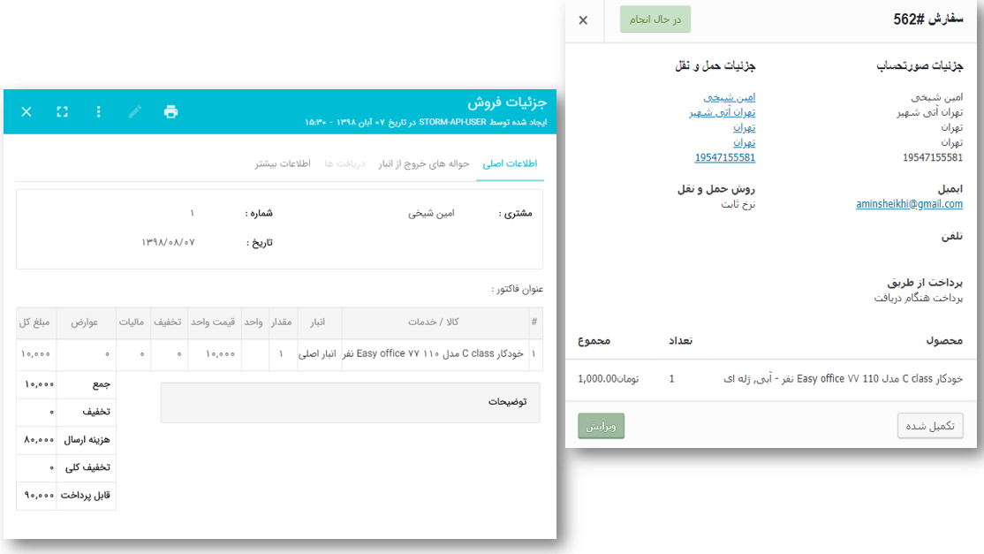Open the اطلاعات بیشتر tab
984x554 pixels.
(x=283, y=163)
